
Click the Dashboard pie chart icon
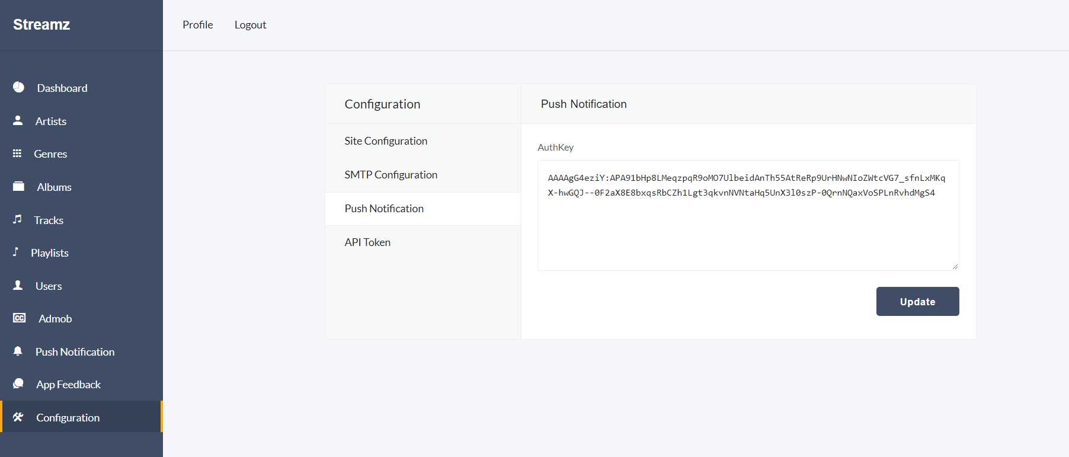(x=19, y=88)
